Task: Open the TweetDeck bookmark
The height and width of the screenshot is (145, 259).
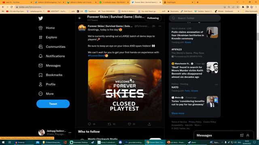Action: pyautogui.click(x=90, y=11)
